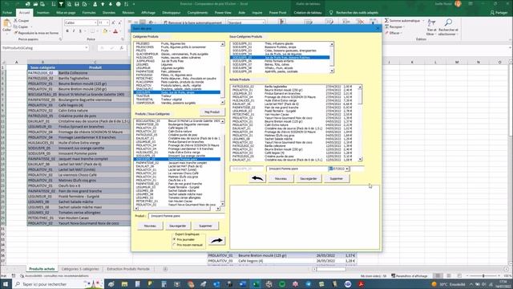Click the back arrow in the dialog
513x289 pixels.
tap(257, 178)
